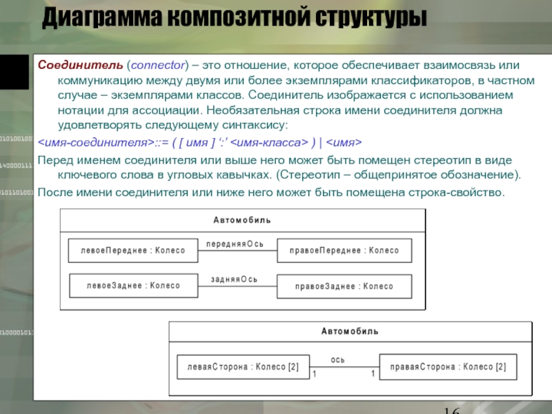Click the slide title "Диаграмма композитной структуры"
Image resolution: width=552 pixels, height=414 pixels.
click(x=233, y=19)
